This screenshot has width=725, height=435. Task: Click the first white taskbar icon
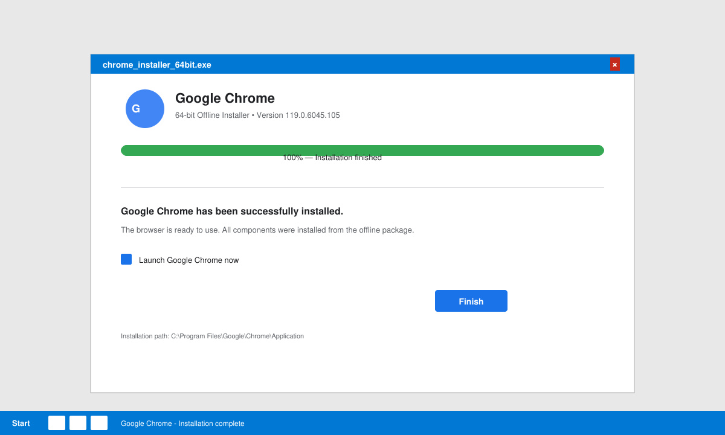click(57, 423)
